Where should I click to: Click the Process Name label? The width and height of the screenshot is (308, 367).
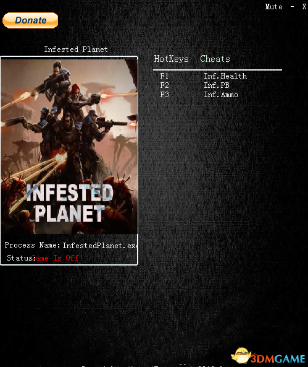coord(32,245)
